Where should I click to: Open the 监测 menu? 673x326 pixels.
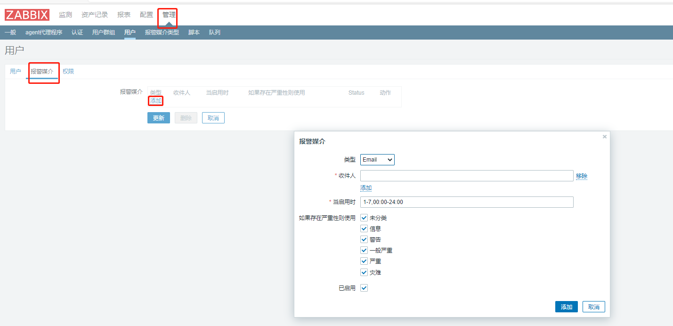[x=65, y=15]
